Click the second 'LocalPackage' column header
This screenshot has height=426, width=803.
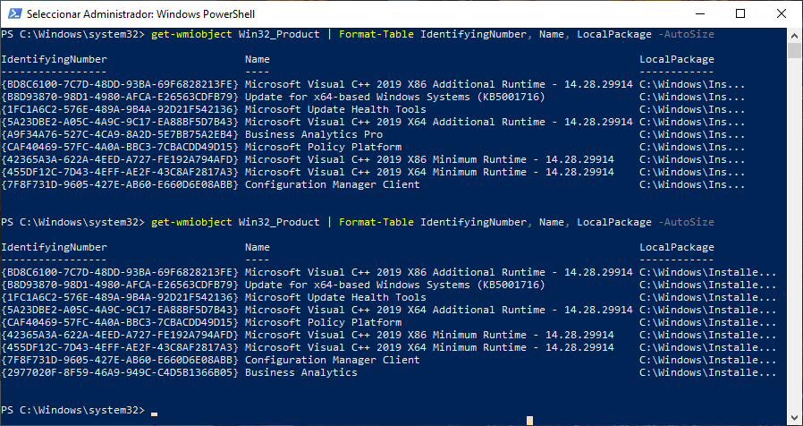677,248
